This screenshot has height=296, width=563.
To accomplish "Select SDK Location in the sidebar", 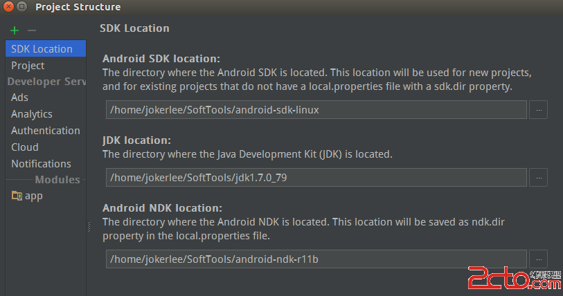I will (x=42, y=49).
